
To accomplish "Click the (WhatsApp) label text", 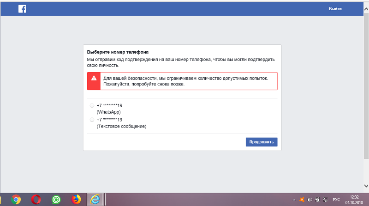I will tap(108, 112).
